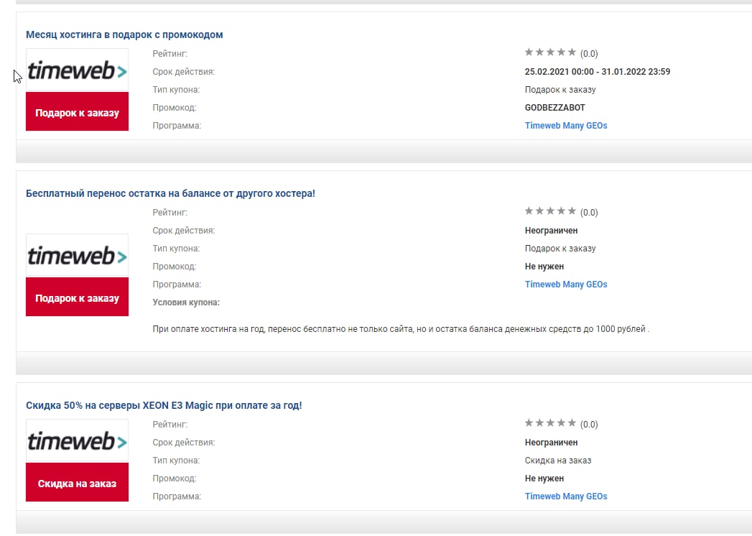
Task: Click the red "Скидка на заказ" button
Action: [78, 482]
